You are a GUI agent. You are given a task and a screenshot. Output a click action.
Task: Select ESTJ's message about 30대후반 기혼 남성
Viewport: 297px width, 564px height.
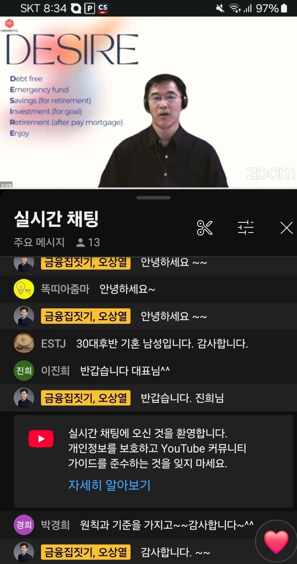pyautogui.click(x=162, y=344)
